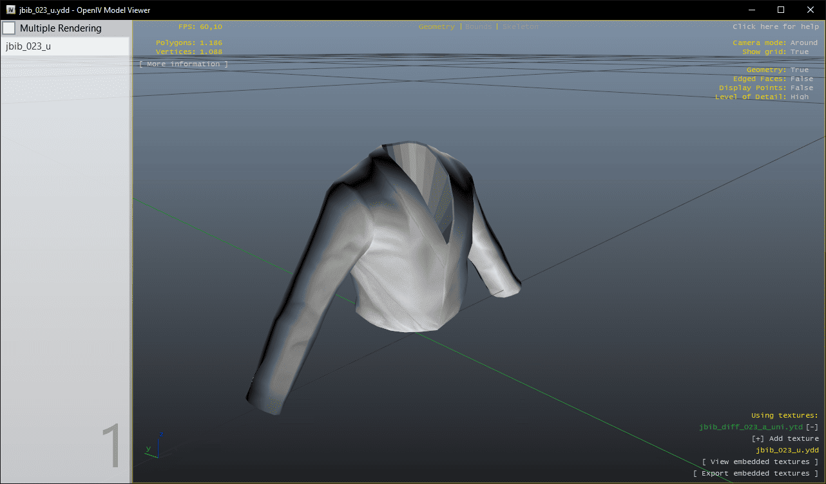This screenshot has height=484, width=826.
Task: Open View embedded textures
Action: point(760,461)
